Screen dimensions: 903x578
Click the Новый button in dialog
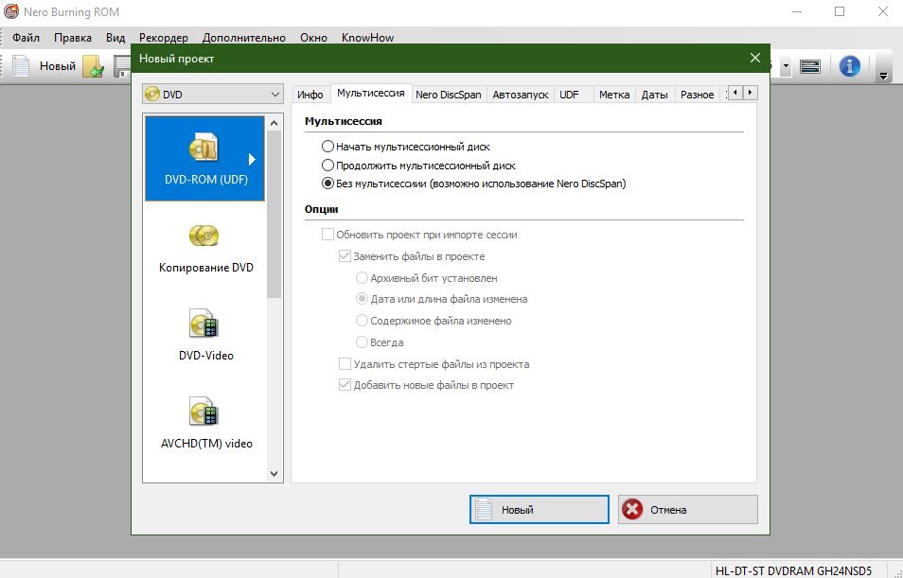(x=539, y=510)
